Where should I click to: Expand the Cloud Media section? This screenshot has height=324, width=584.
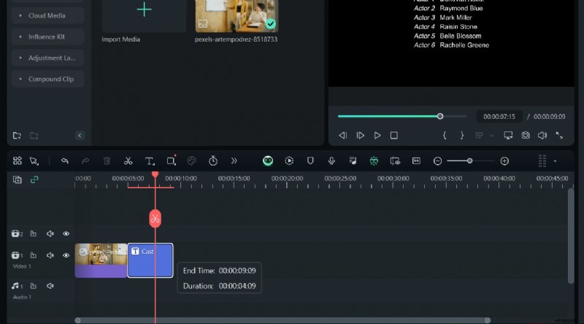(47, 15)
